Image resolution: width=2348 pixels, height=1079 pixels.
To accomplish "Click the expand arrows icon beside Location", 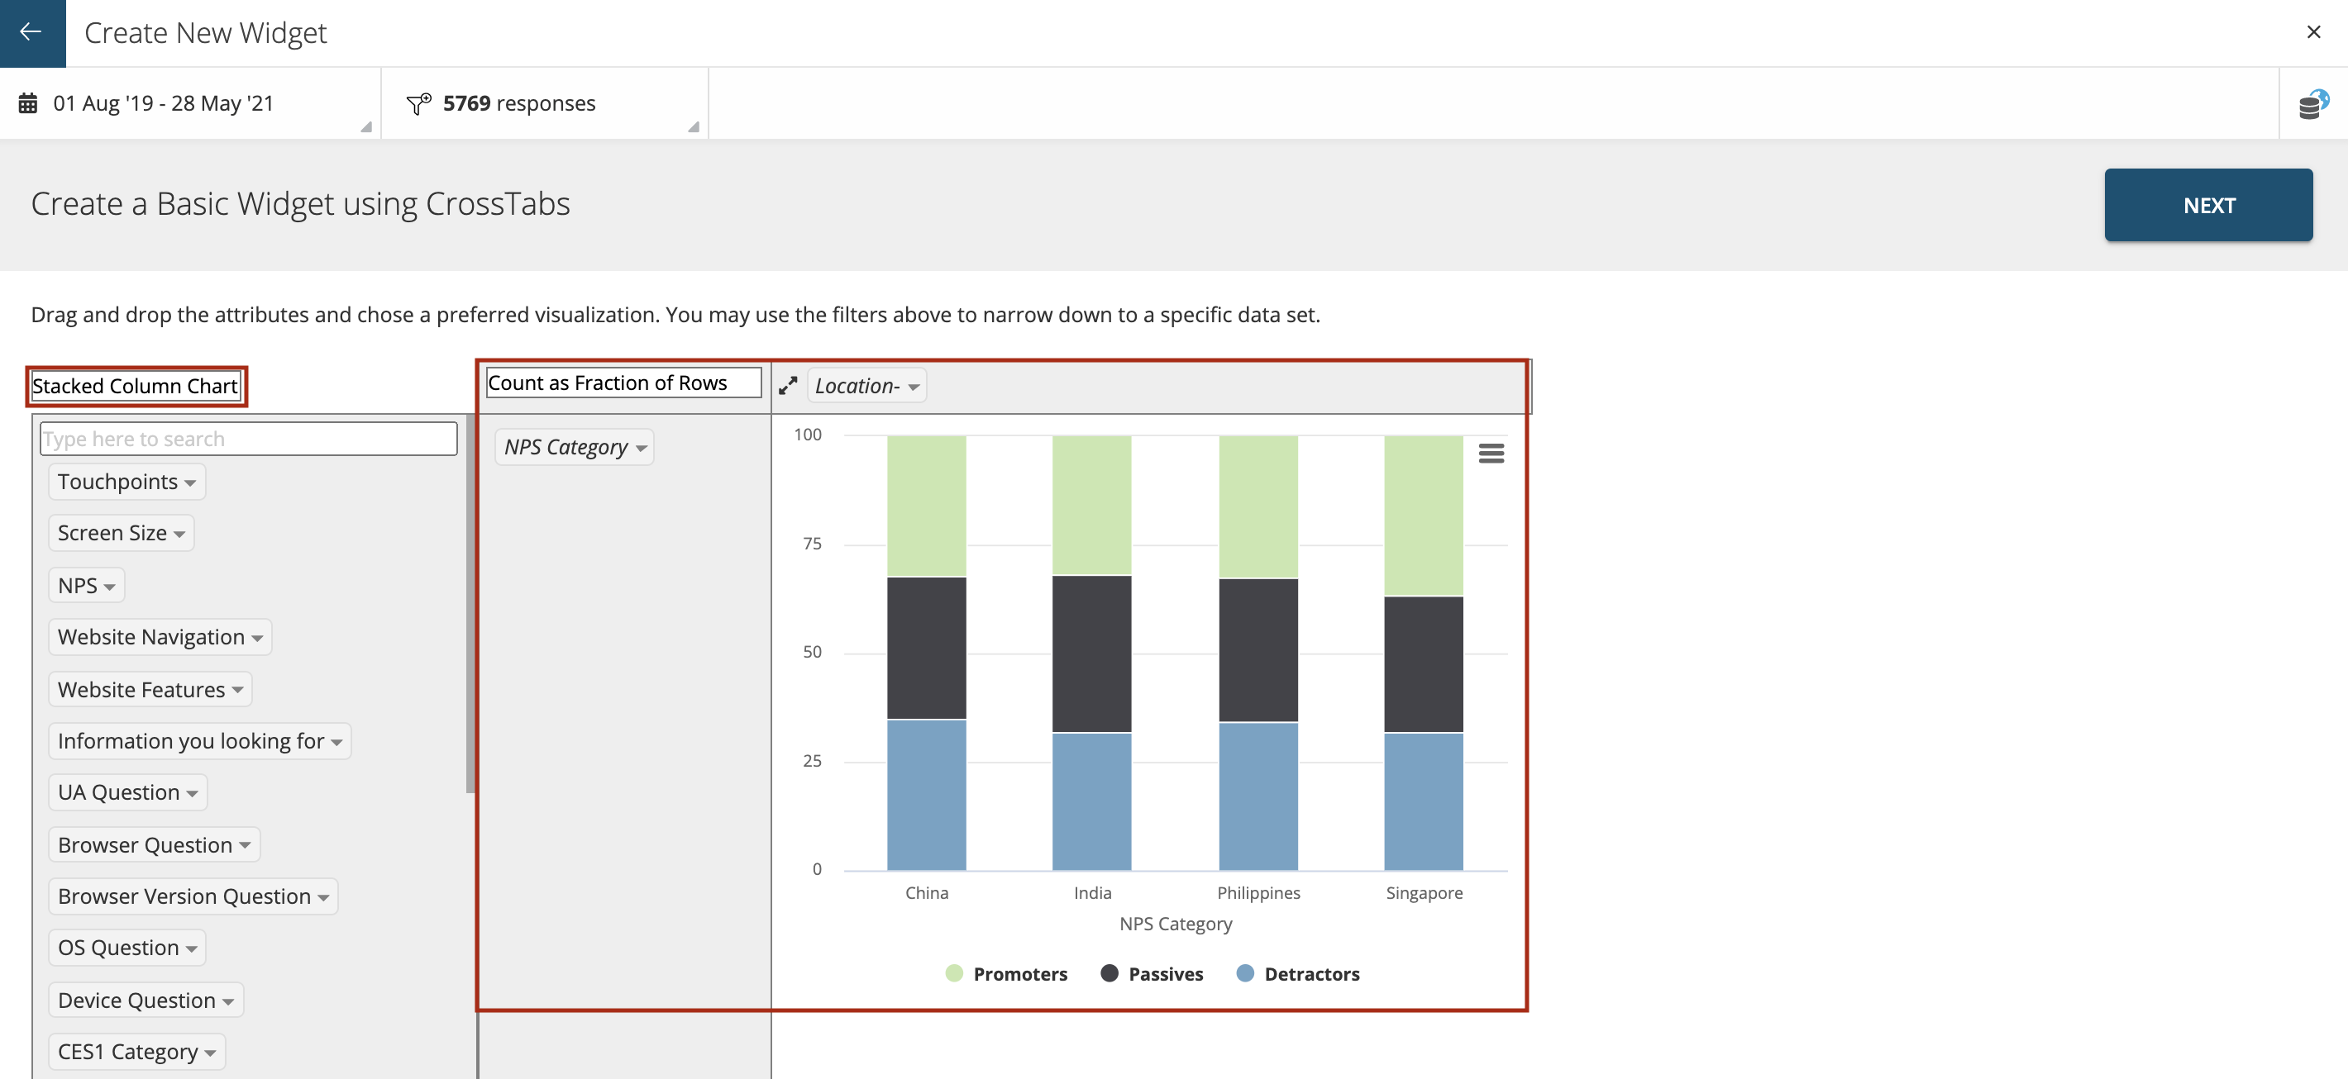I will coord(788,386).
